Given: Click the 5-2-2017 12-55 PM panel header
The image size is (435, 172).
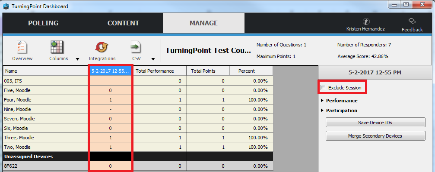Looking at the screenshot, I should coord(375,73).
